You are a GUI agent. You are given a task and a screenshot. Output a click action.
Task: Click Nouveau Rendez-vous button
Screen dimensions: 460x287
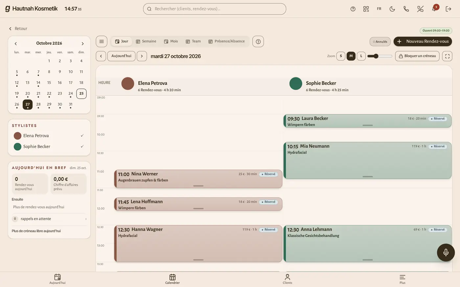(x=423, y=41)
